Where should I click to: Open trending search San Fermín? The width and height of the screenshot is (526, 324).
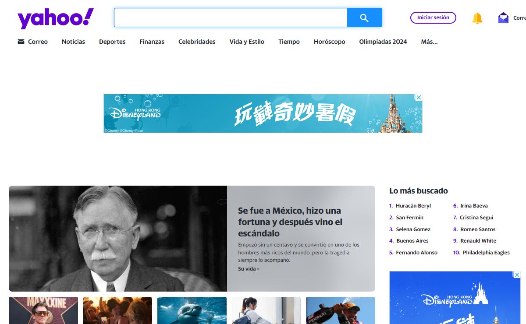[409, 218]
